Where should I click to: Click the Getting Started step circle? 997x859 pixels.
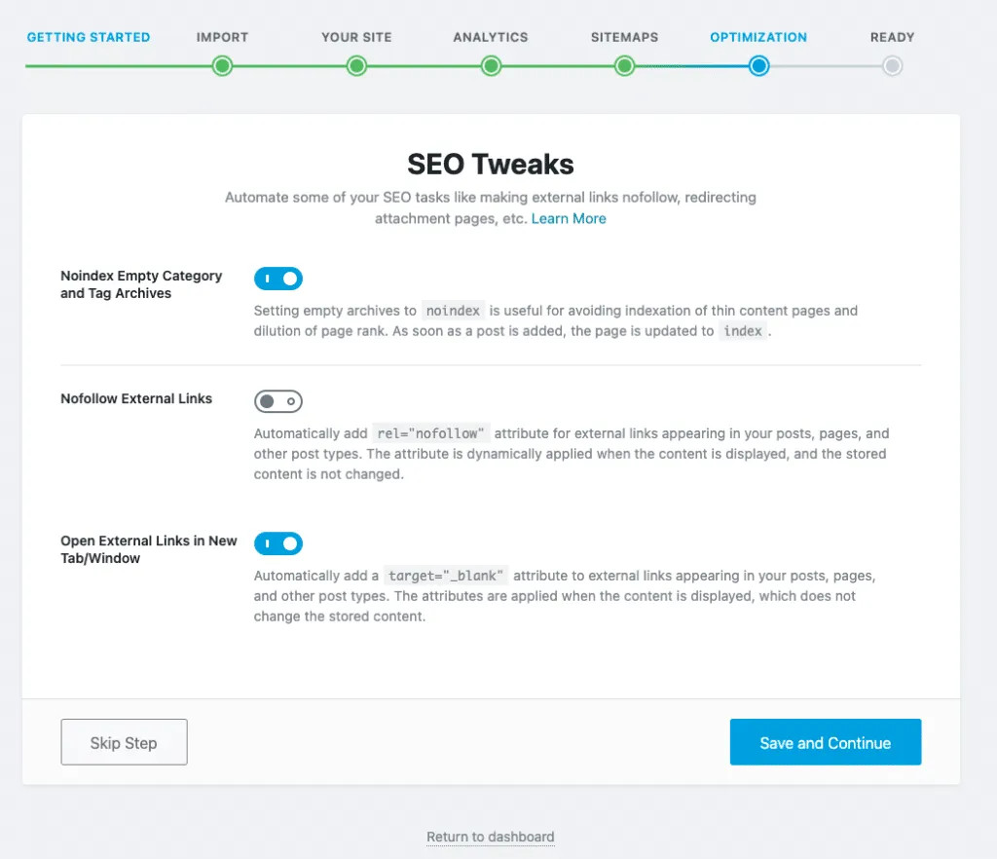point(89,66)
